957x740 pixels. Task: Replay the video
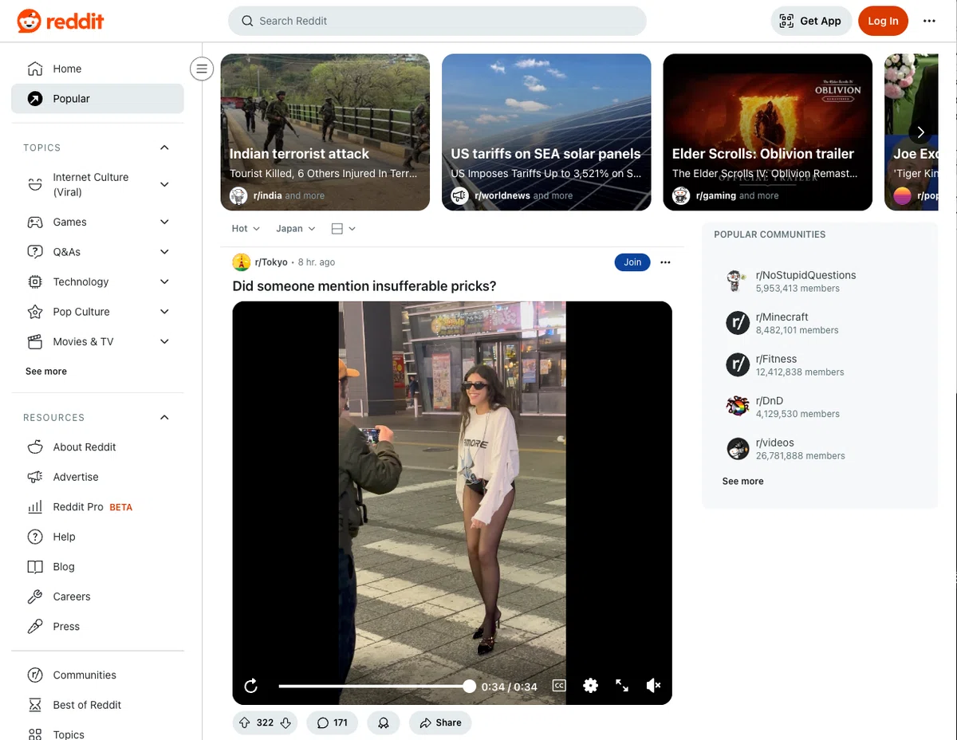pos(250,686)
